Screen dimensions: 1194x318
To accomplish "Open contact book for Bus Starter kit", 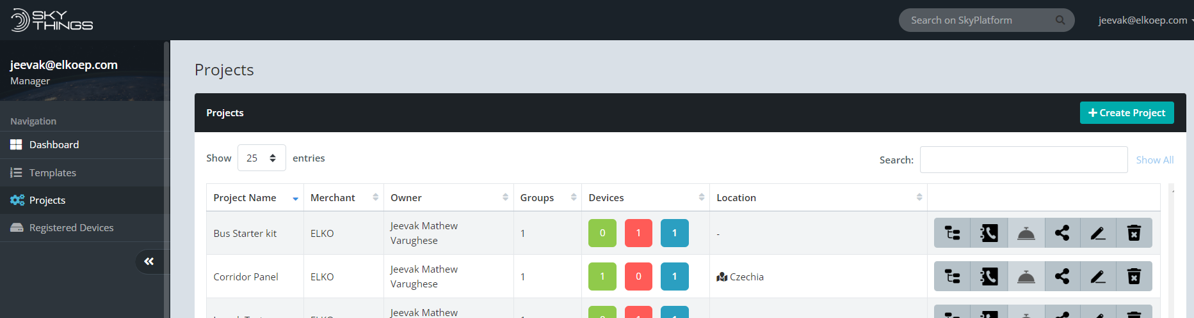I will (989, 233).
